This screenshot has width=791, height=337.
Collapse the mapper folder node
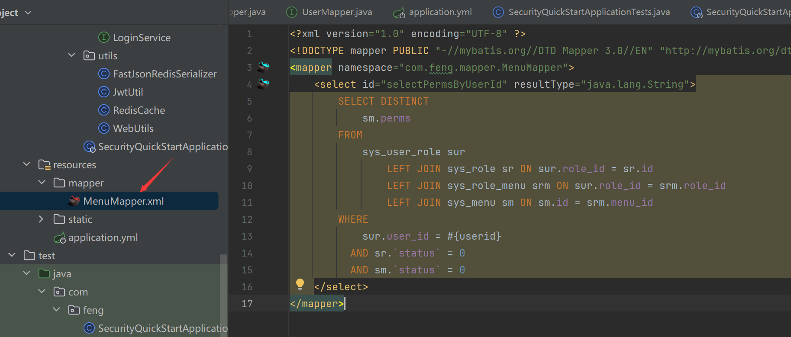[42, 183]
